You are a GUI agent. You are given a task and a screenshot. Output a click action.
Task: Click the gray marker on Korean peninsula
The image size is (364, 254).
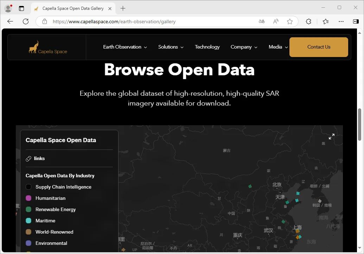point(320,201)
